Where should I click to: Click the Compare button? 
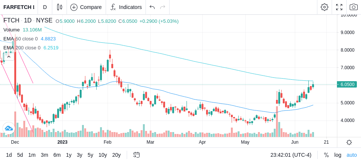coord(86,7)
